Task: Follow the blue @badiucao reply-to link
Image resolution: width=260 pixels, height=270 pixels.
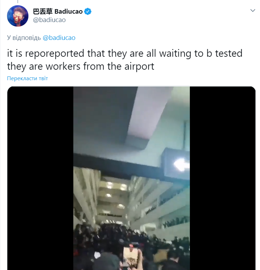Action: pyautogui.click(x=59, y=38)
